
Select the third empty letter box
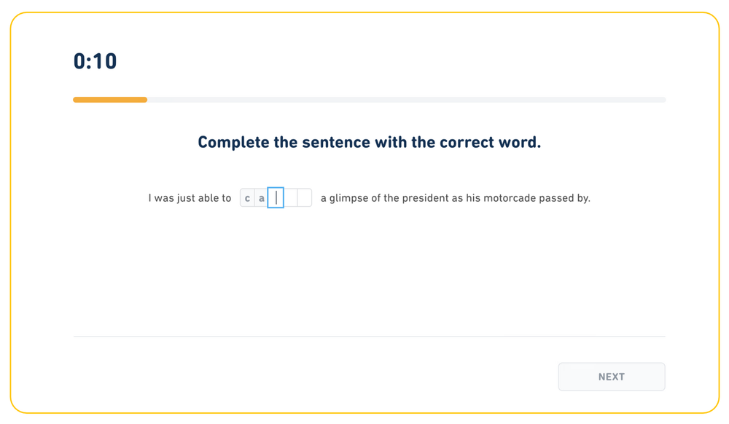[304, 197]
